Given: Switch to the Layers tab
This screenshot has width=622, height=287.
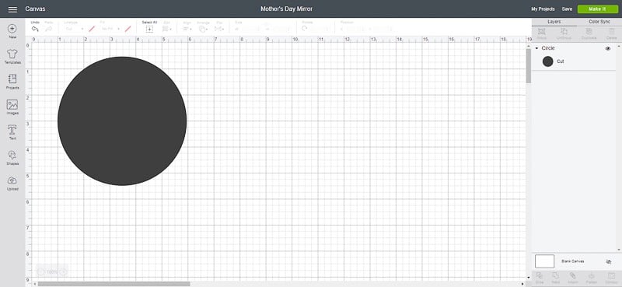Looking at the screenshot, I should pyautogui.click(x=554, y=22).
